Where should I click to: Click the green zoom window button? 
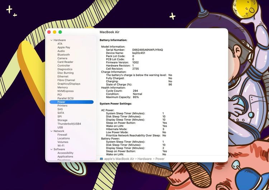coord(60,32)
